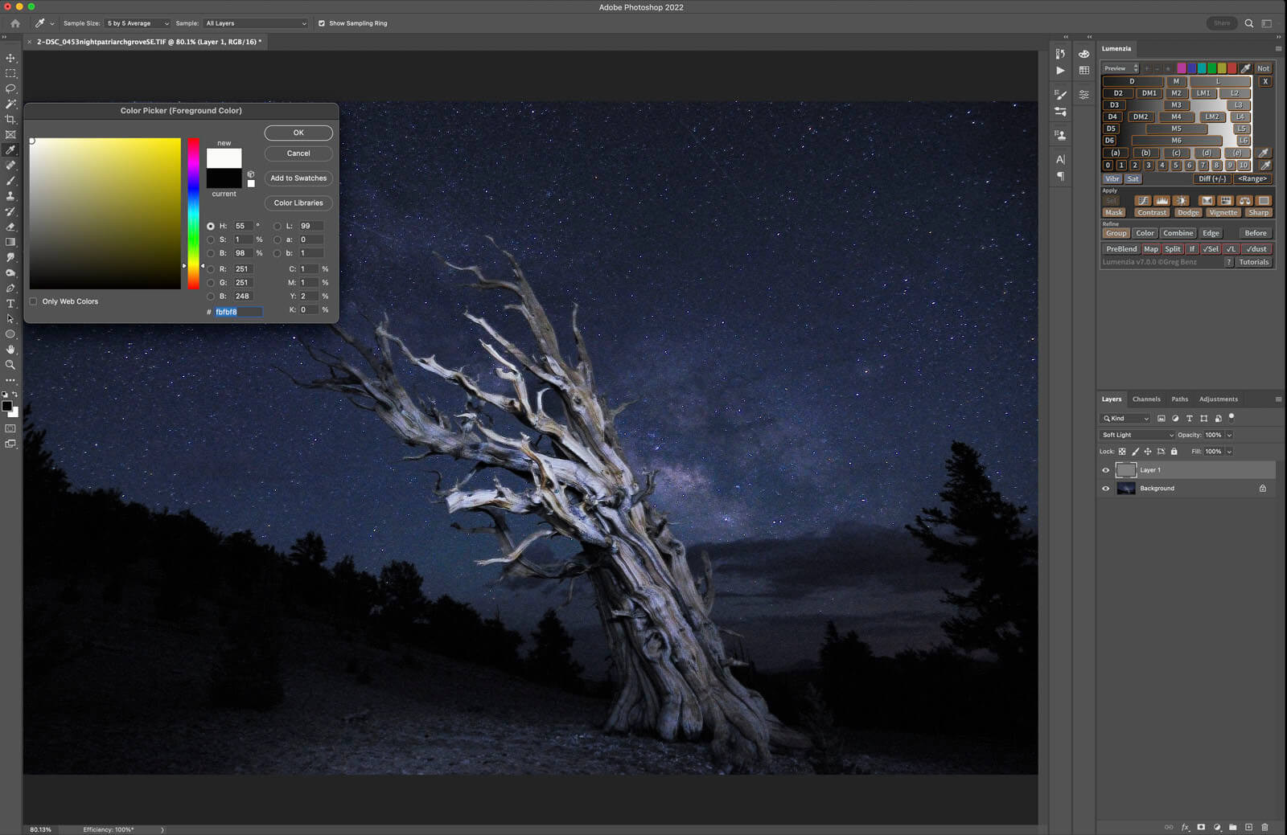
Task: Select the Hand tool
Action: pos(10,350)
